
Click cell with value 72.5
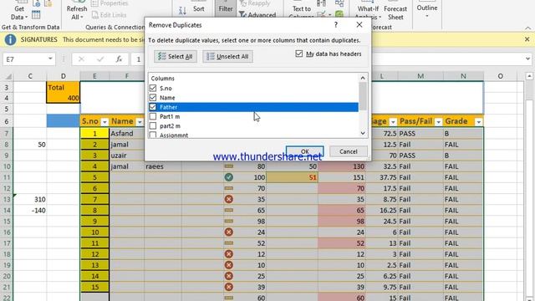[x=381, y=134]
